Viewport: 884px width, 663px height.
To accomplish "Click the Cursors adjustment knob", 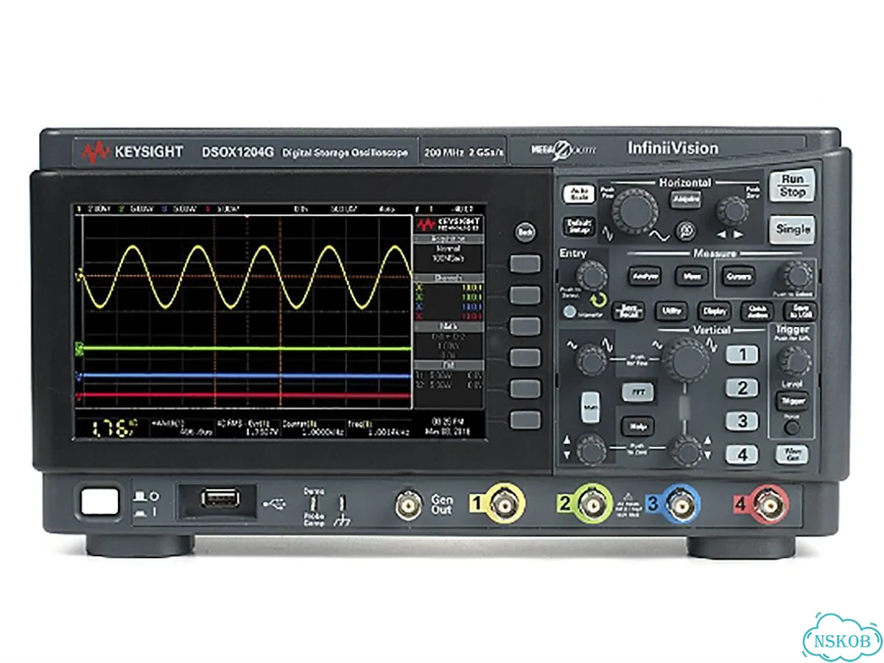I will point(798,276).
